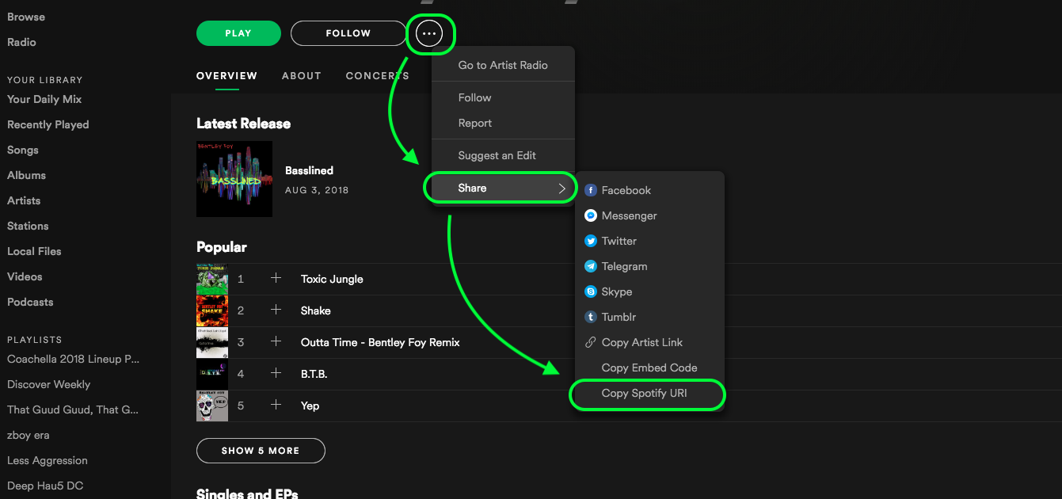Open Stations in the library
1062x499 pixels.
point(28,226)
